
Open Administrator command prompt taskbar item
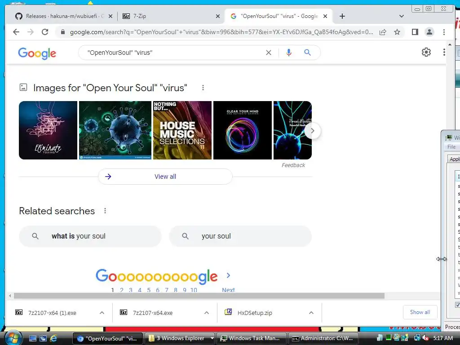pos(323,338)
